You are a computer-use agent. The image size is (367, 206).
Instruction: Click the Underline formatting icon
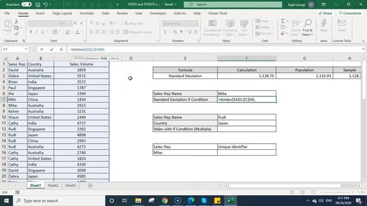[x=42, y=32]
